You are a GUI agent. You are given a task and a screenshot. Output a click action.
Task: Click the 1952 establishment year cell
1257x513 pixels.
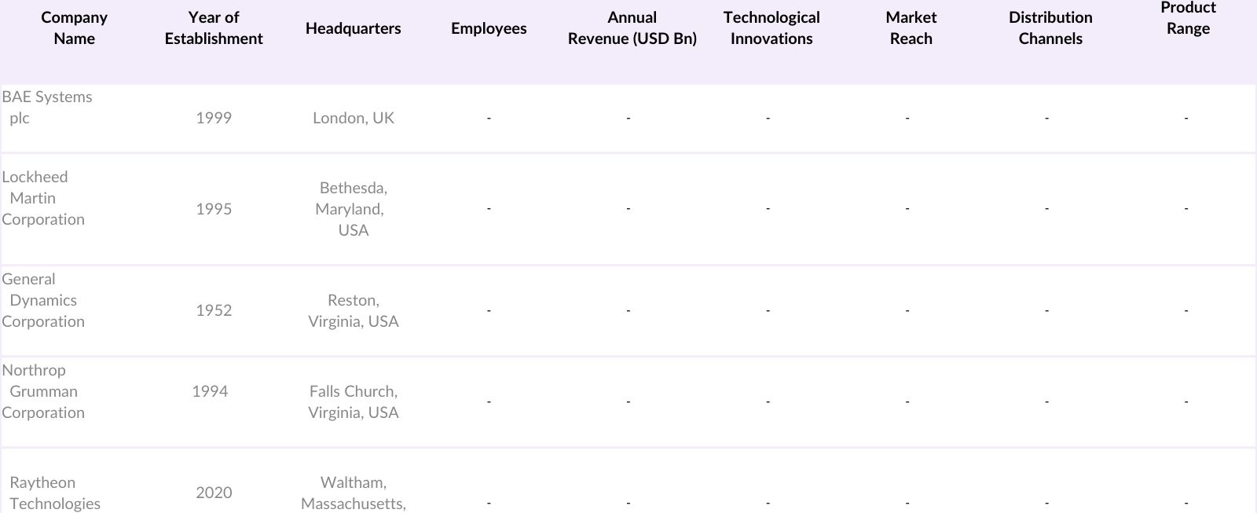[214, 310]
